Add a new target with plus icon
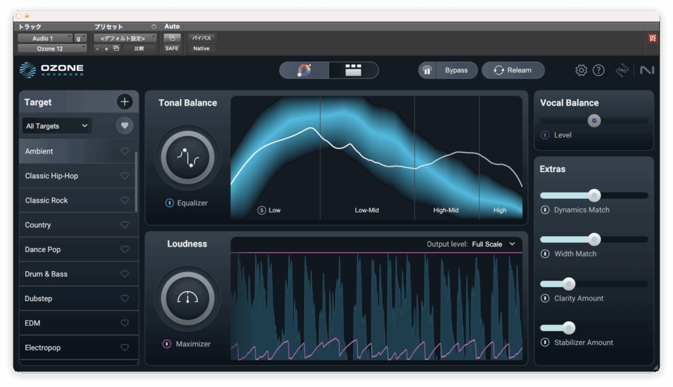 tap(125, 102)
